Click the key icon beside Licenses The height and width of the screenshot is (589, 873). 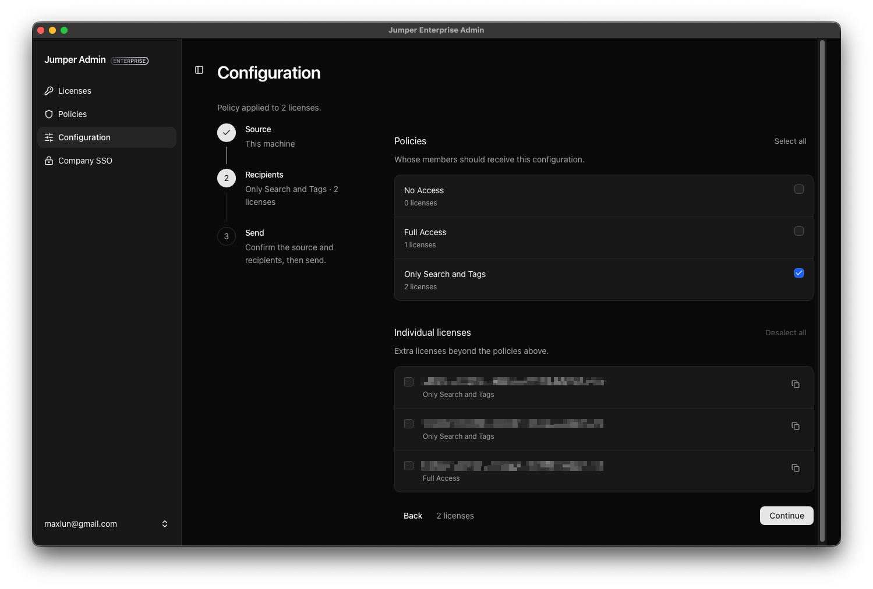point(49,91)
